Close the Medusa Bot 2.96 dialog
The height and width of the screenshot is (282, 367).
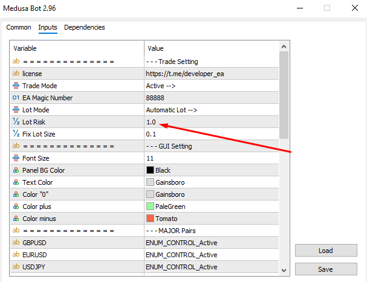point(355,8)
